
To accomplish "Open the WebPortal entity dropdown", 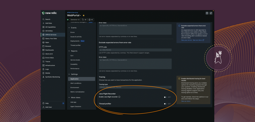I will pyautogui.click(x=74, y=16).
